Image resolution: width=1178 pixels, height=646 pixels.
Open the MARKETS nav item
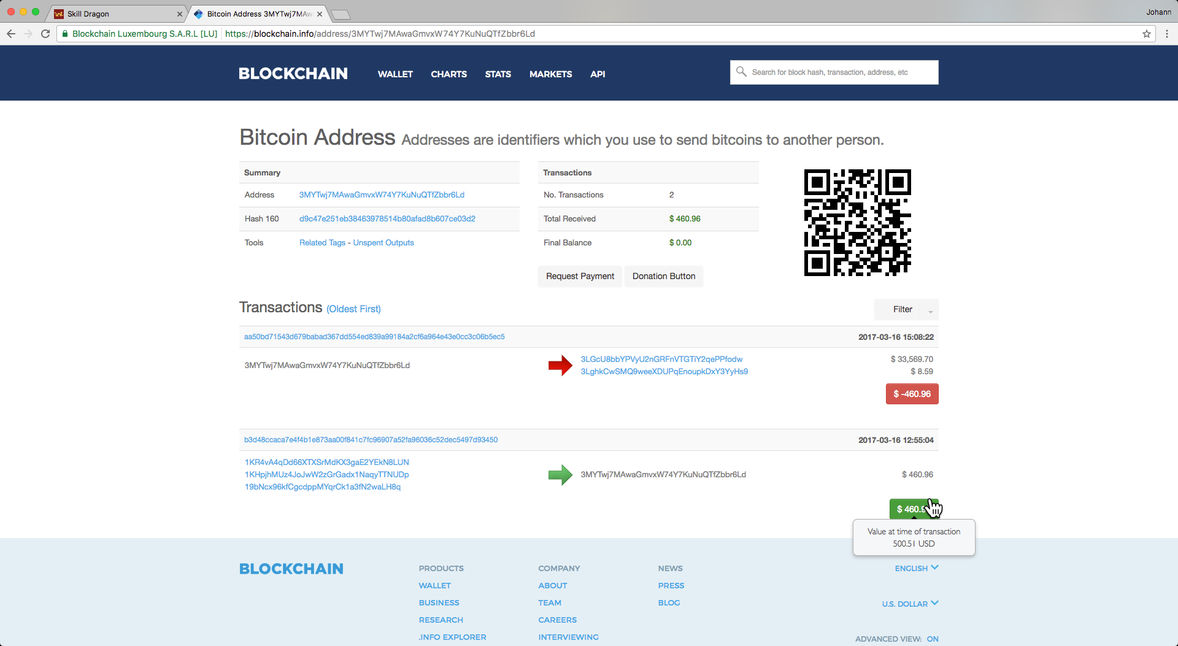coord(550,74)
